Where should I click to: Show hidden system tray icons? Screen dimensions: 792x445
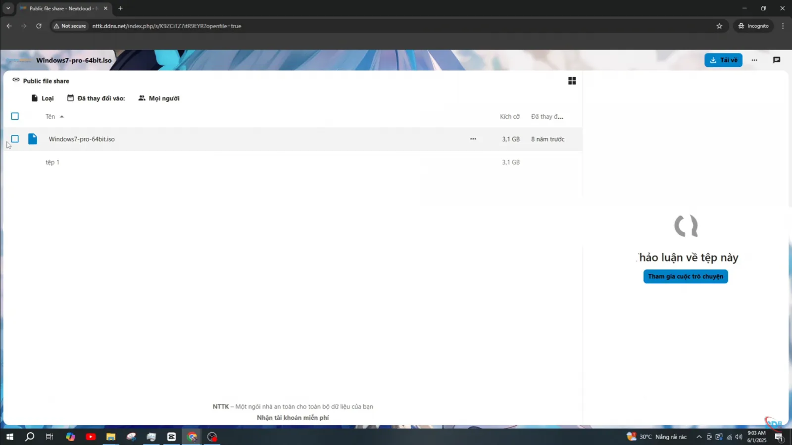pyautogui.click(x=699, y=437)
